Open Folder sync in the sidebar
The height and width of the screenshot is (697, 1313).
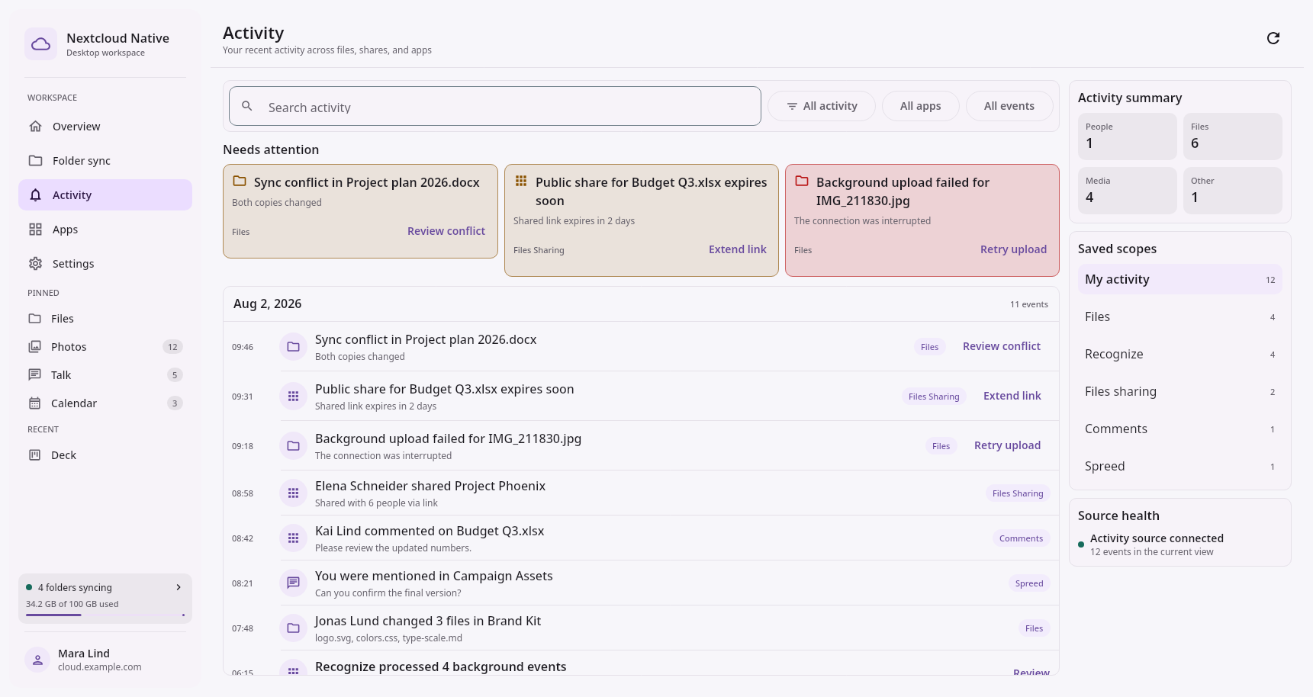(x=105, y=161)
